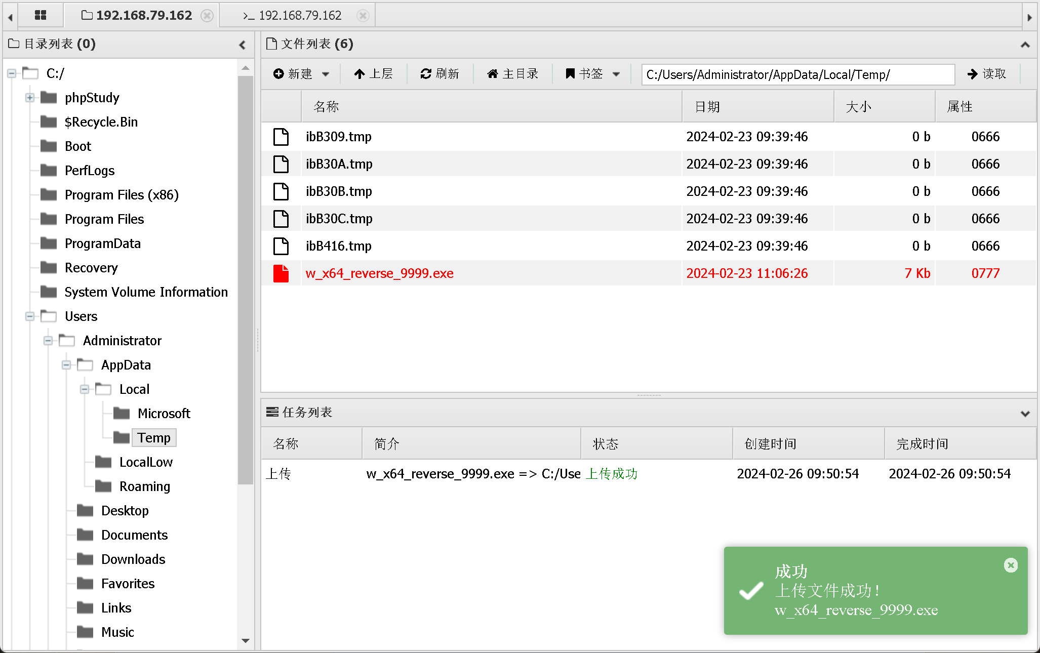Collapse the directory list panel arrow
The height and width of the screenshot is (653, 1040).
click(243, 45)
